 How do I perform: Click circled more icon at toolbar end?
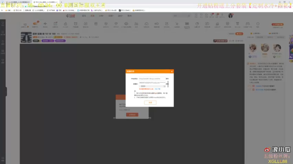[258, 24]
